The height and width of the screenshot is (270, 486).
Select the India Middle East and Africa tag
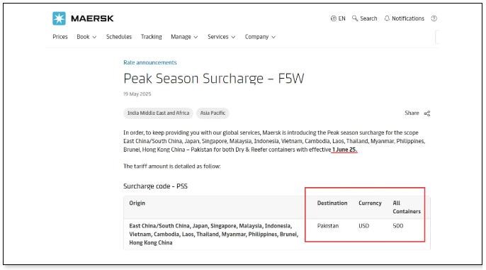click(159, 113)
